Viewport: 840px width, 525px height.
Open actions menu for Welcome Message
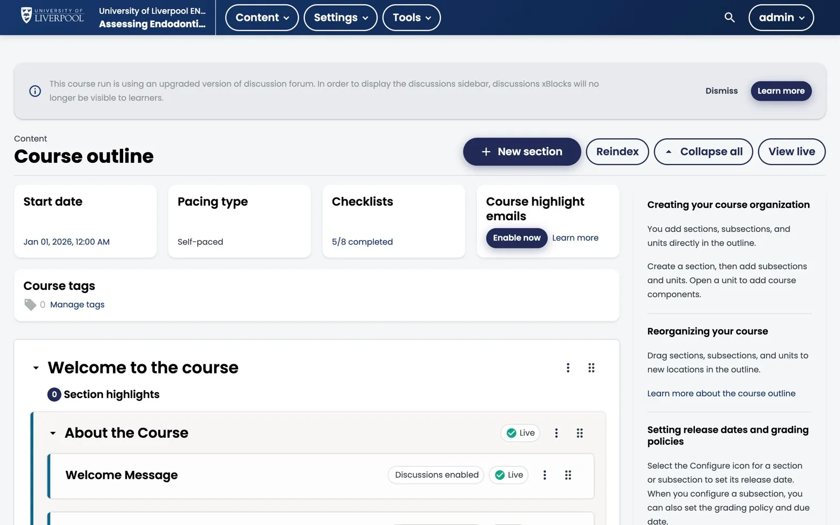tap(544, 475)
